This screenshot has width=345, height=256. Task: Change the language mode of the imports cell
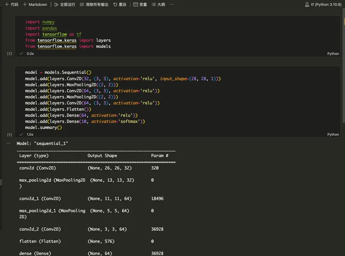pyautogui.click(x=333, y=54)
